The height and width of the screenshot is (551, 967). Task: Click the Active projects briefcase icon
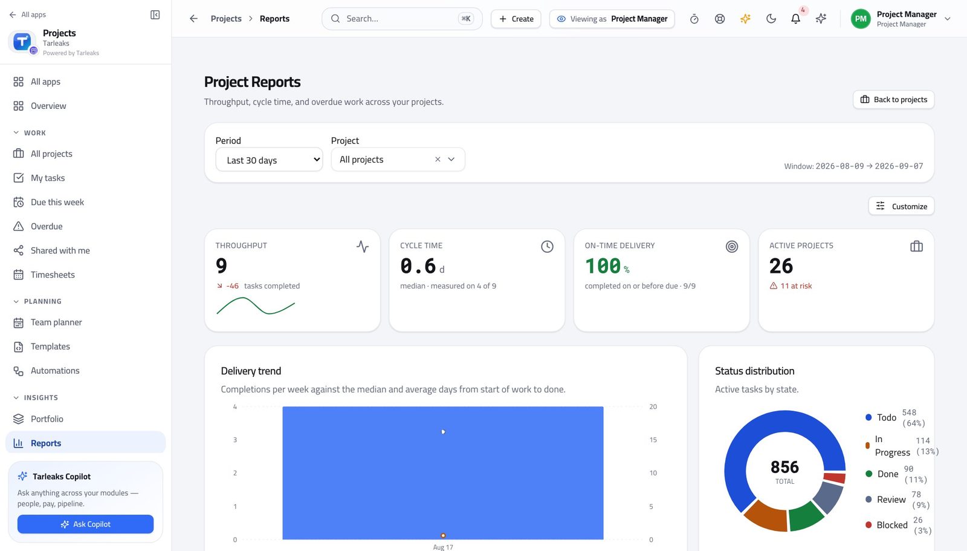[916, 246]
